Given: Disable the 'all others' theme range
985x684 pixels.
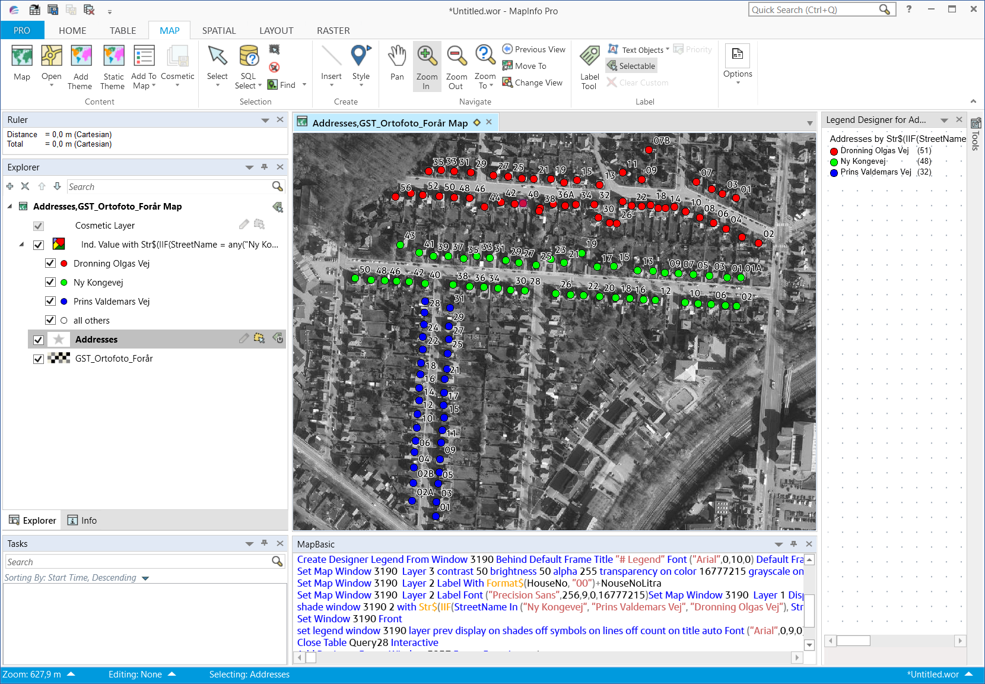Looking at the screenshot, I should (x=50, y=320).
